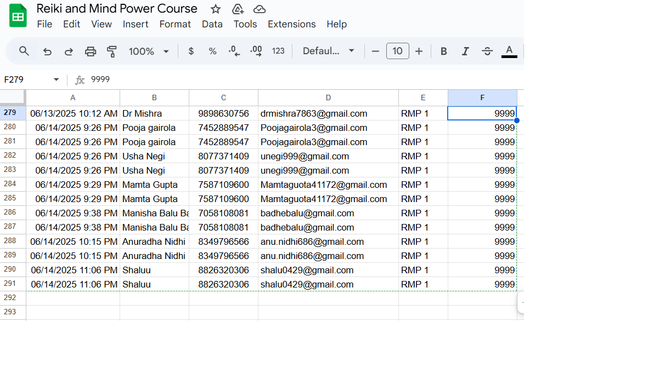Check the cloud document status icon
Viewport: 654px width, 368px height.
(x=260, y=9)
